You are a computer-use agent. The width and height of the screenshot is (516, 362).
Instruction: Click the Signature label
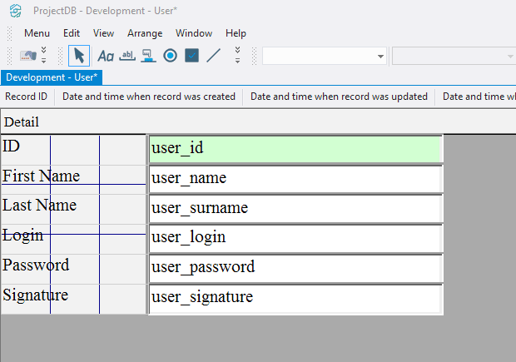tap(35, 295)
